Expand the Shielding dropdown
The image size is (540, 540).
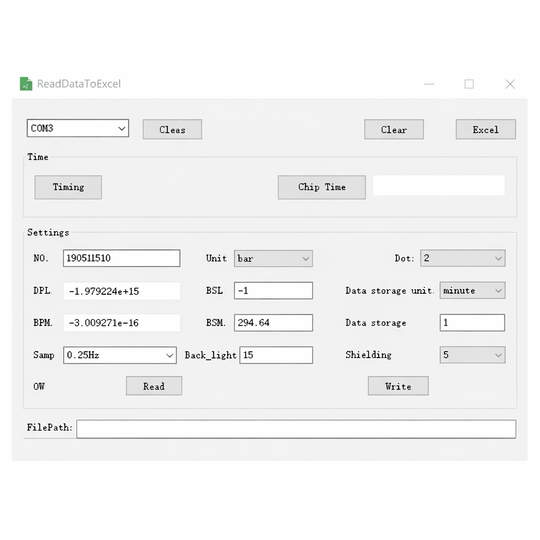pos(472,355)
